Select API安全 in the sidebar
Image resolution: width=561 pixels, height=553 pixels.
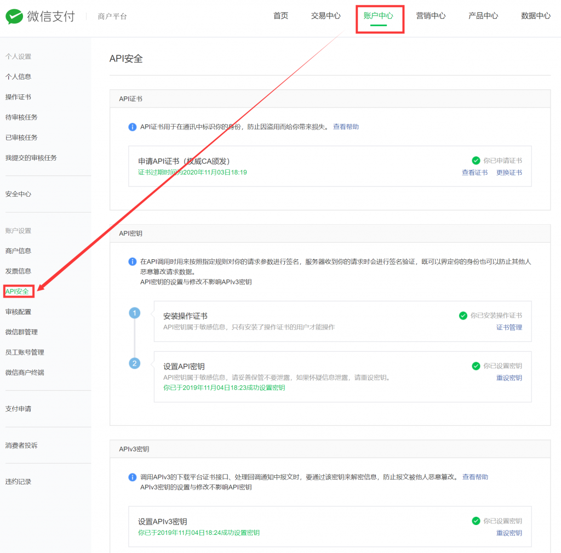click(x=17, y=292)
